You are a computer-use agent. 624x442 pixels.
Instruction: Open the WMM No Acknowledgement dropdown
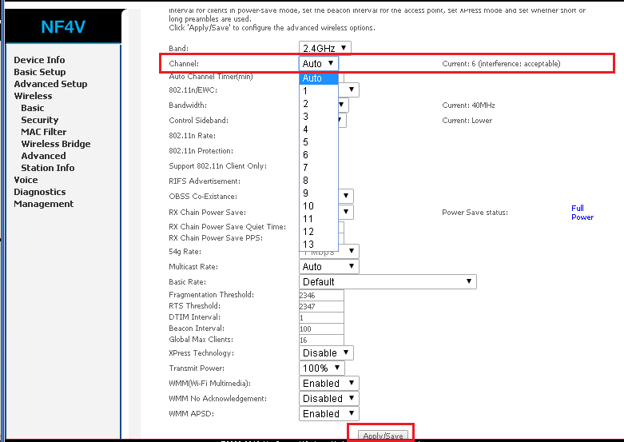[328, 398]
